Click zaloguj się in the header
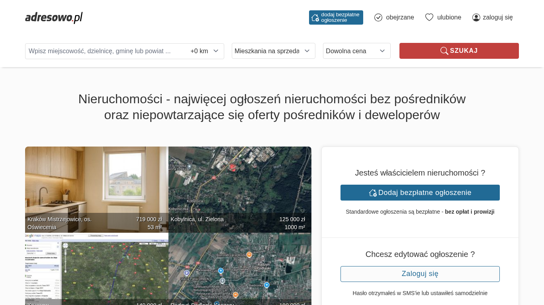 click(497, 17)
